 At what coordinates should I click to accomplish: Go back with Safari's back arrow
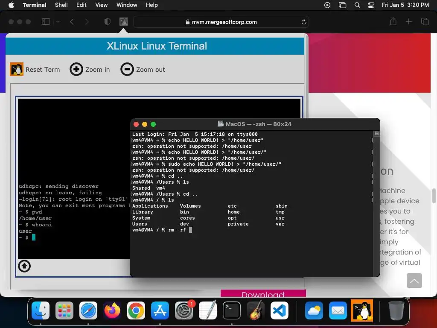point(72,22)
